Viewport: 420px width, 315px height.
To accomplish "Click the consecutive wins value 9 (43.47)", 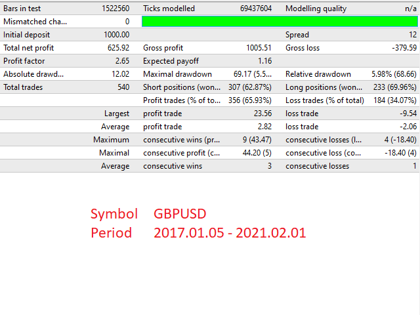I will (x=257, y=140).
